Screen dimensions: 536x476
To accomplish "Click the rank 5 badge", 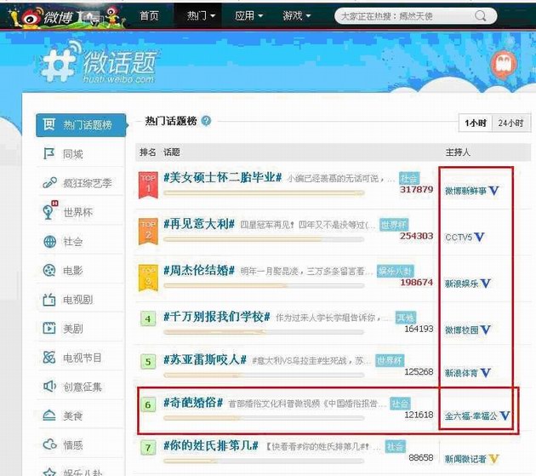I will click(148, 361).
